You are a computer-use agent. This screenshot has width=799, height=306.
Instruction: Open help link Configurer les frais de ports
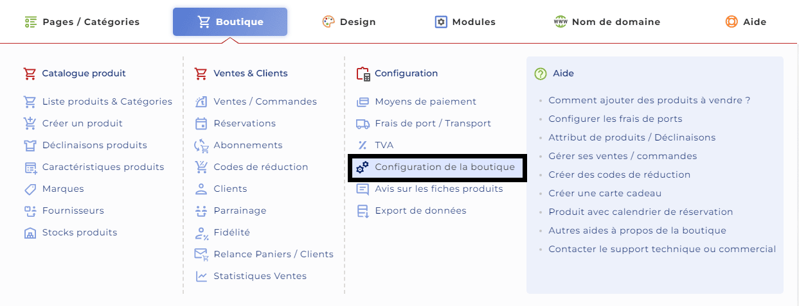(x=615, y=119)
